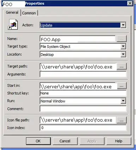Click the Cancel button
This screenshot has height=150, width=136.
point(65,141)
